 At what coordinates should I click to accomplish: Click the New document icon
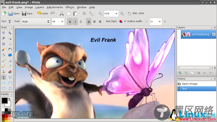(4, 13)
